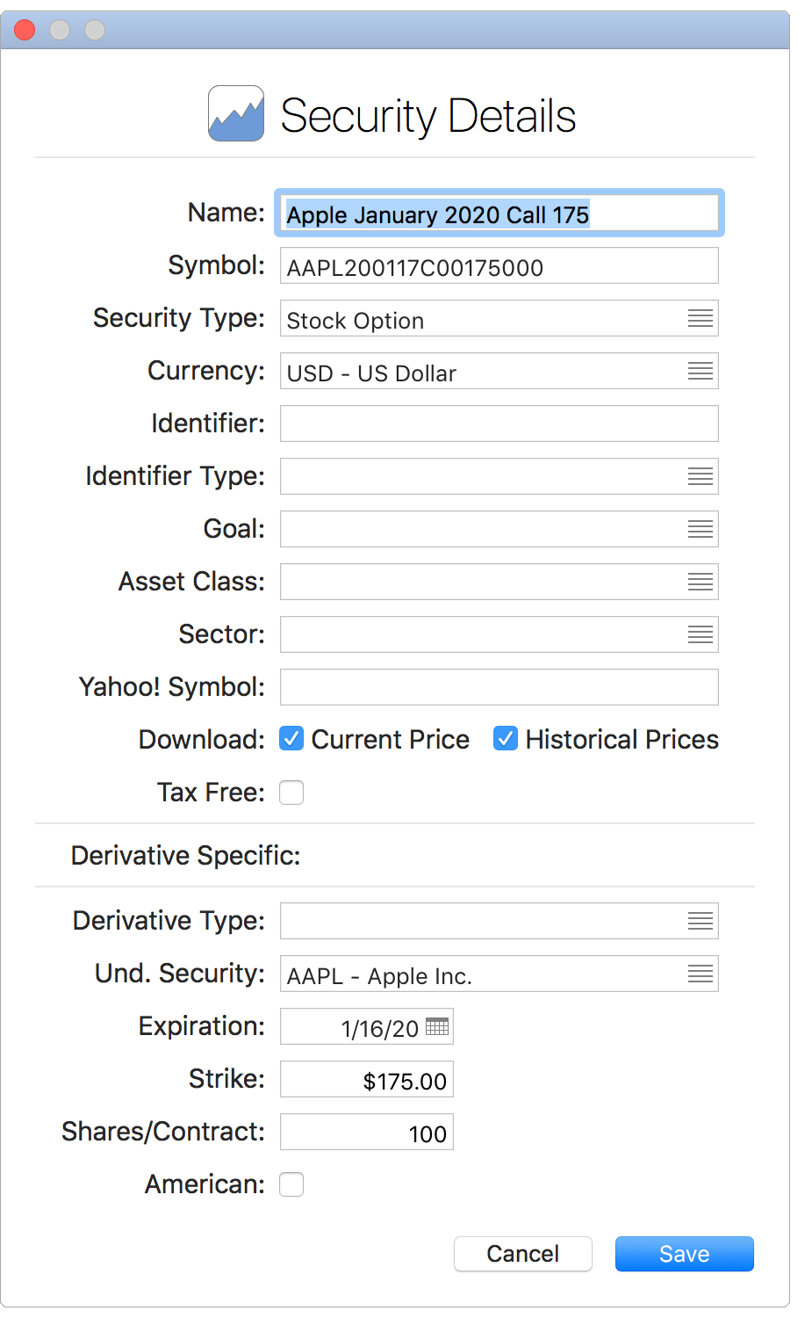
Task: Click the Yahoo! Symbol field
Action: [499, 687]
